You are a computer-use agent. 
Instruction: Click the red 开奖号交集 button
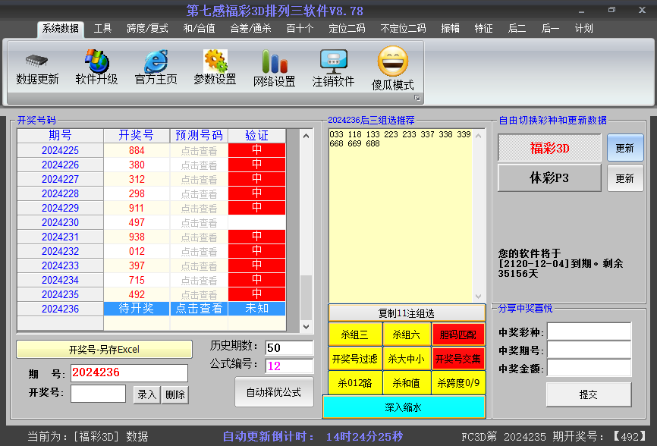[x=458, y=359]
